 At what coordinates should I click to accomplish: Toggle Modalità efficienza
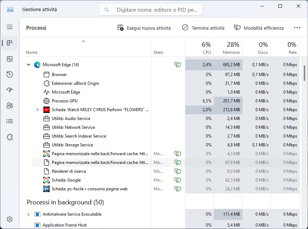coord(259,28)
